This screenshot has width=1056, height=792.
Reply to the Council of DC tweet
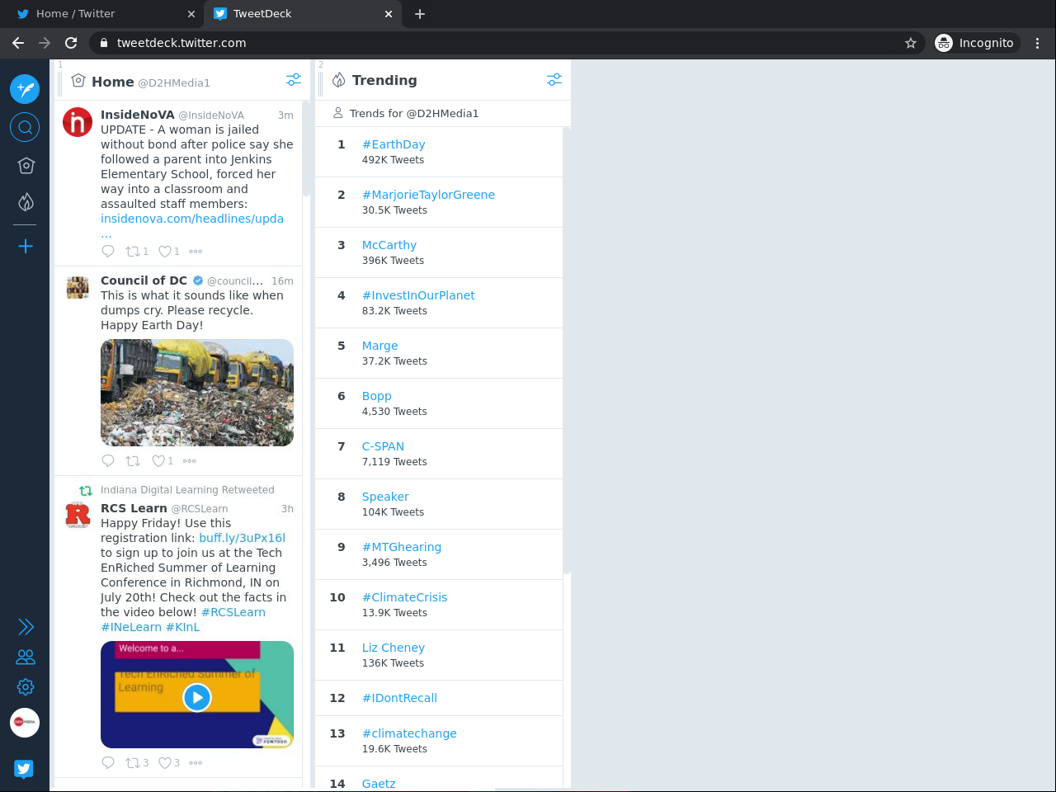108,461
